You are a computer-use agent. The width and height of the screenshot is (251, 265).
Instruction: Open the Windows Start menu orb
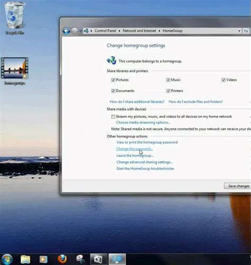tap(7, 259)
